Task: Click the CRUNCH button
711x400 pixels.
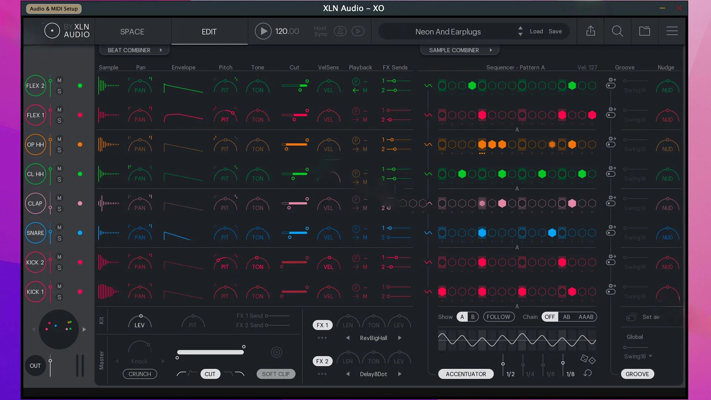Action: [x=140, y=374]
